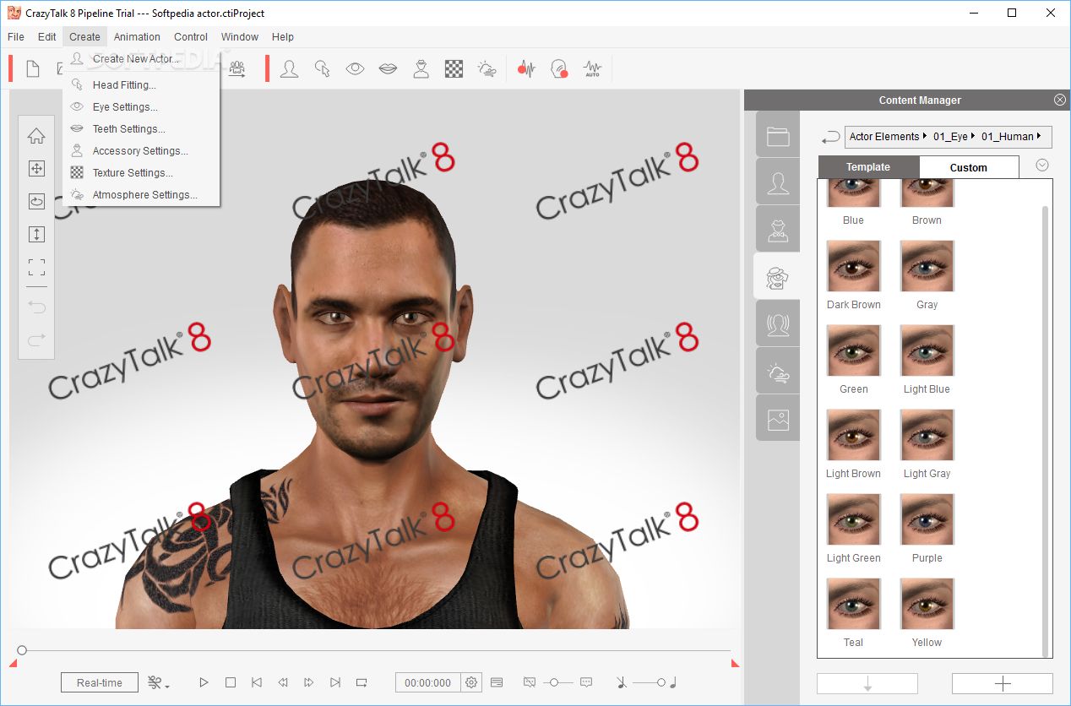Expand the 01_Human path arrow
The width and height of the screenshot is (1071, 706).
[1039, 136]
